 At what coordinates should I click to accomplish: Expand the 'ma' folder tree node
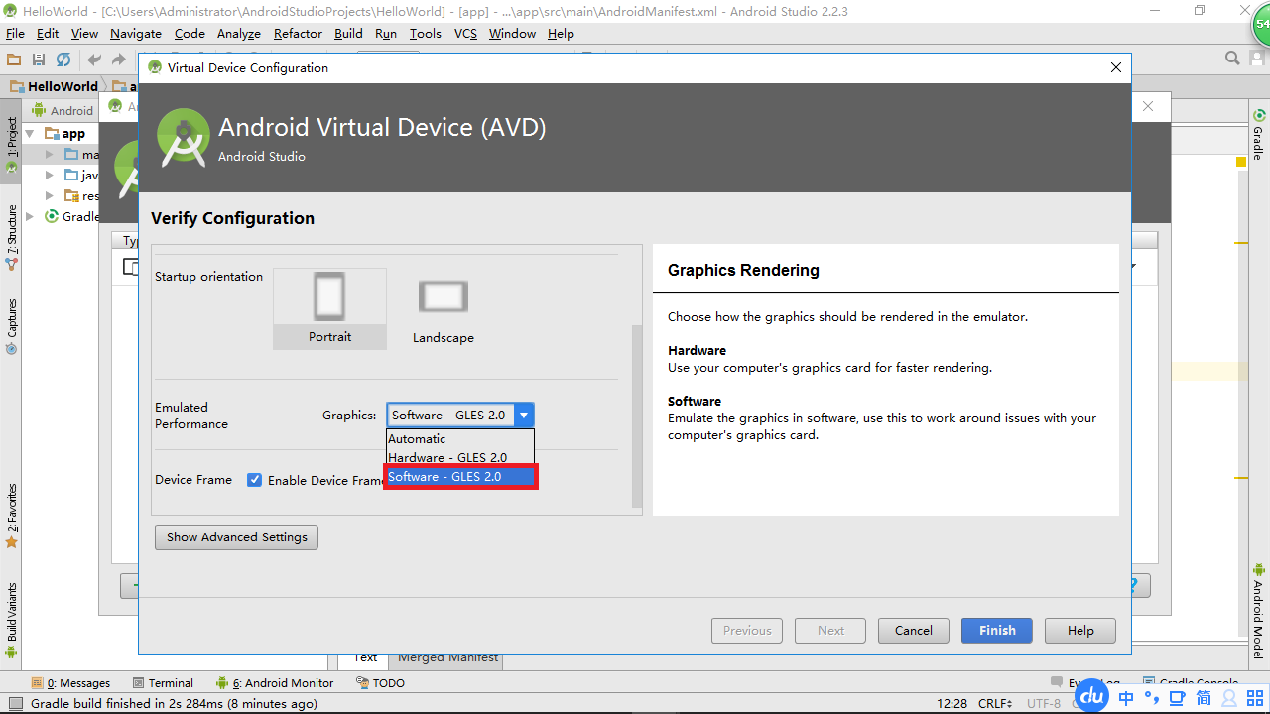51,155
